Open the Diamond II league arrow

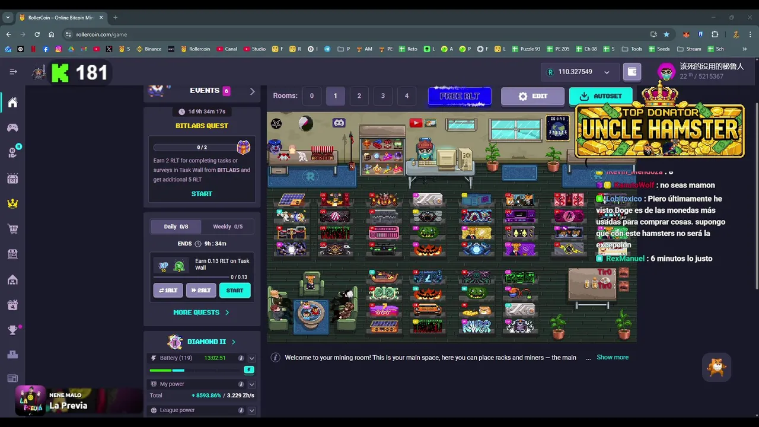233,342
